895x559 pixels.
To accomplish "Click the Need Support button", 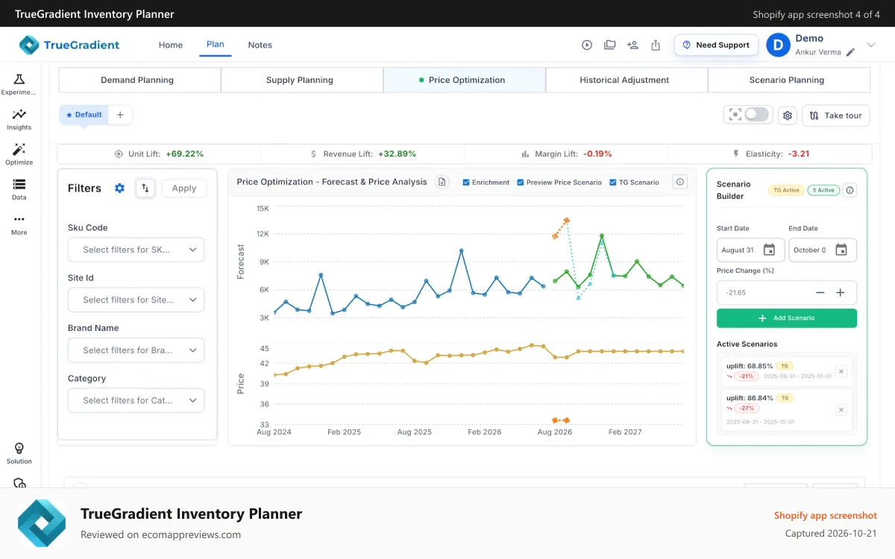I will click(x=716, y=45).
